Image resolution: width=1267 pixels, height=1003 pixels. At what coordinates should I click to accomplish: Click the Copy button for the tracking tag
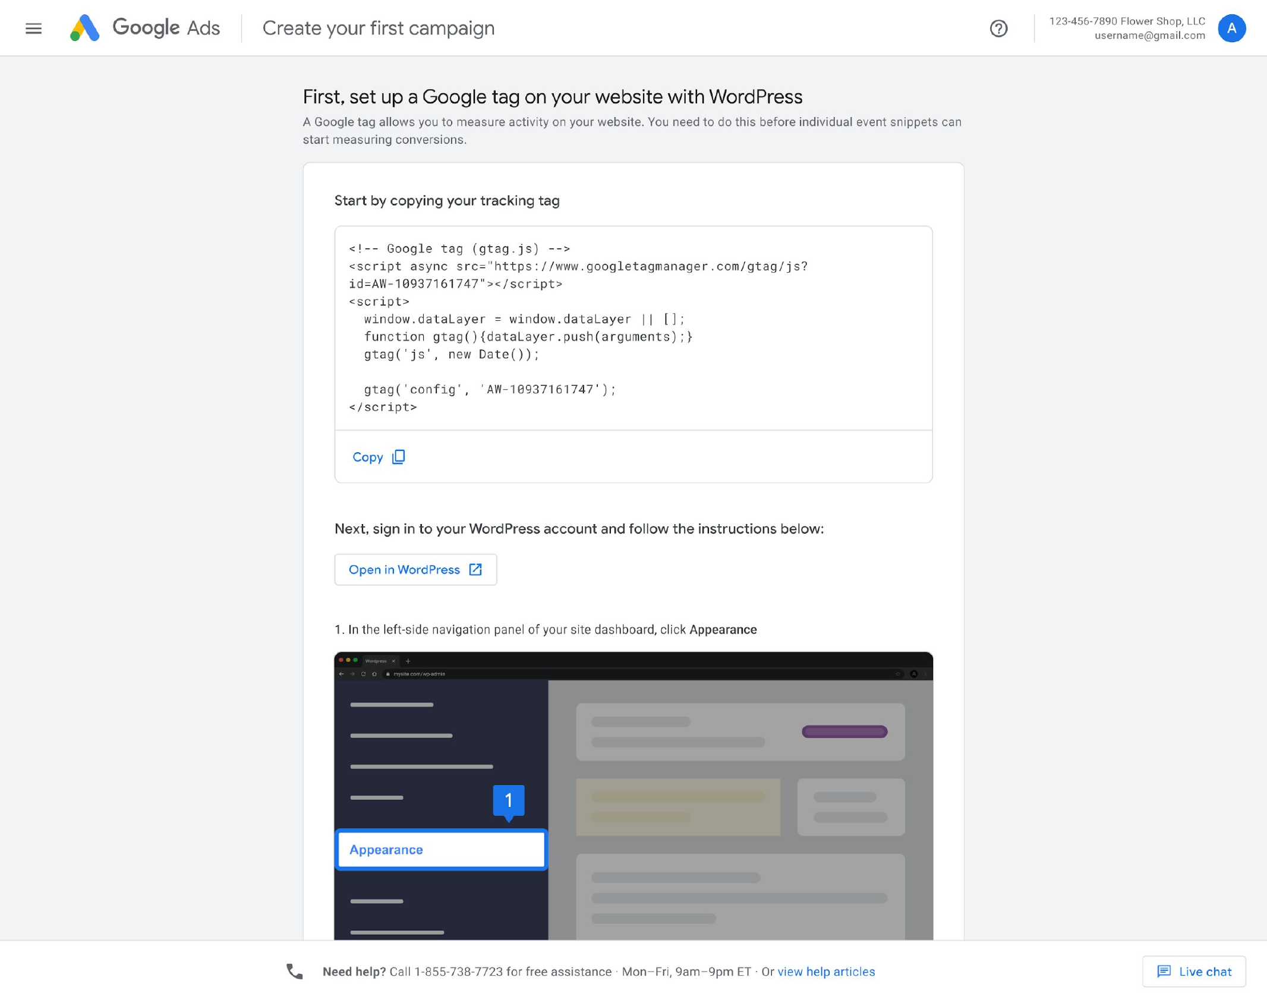tap(379, 457)
